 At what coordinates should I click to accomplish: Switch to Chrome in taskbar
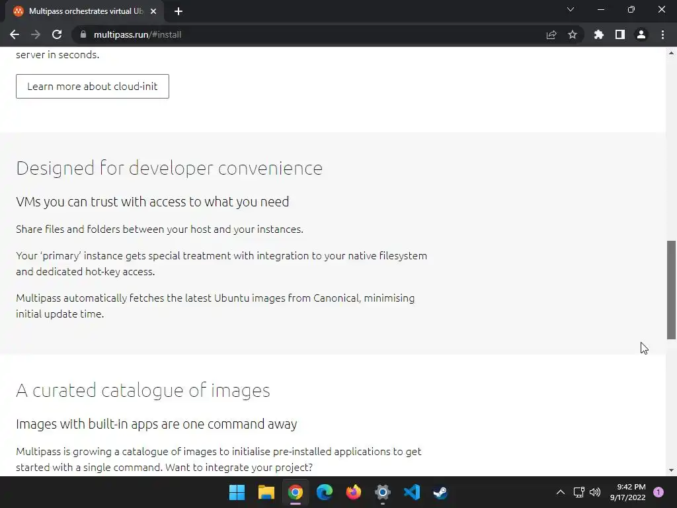coord(296,492)
